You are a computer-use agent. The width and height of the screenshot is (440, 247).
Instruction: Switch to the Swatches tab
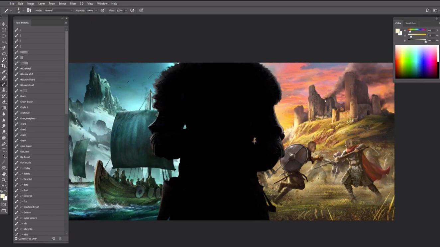click(x=410, y=23)
